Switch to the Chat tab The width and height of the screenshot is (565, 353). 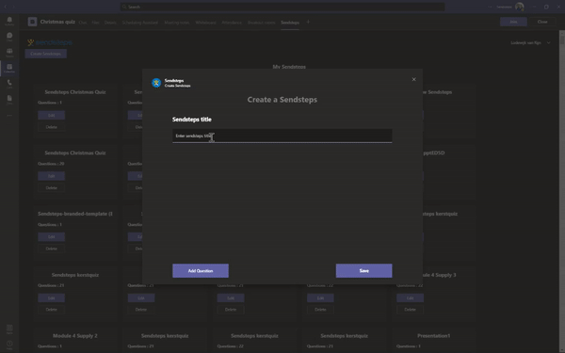coord(83,23)
